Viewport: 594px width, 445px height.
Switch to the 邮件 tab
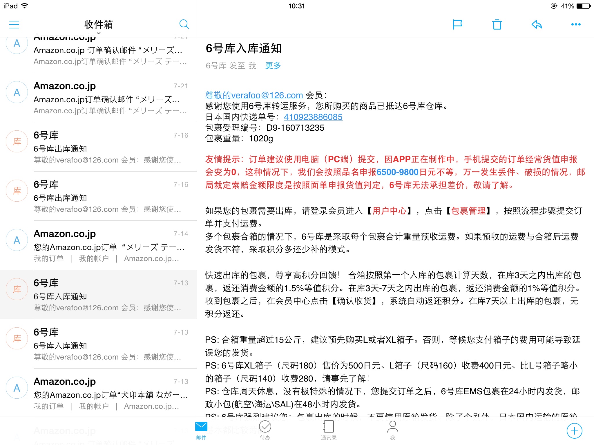(x=201, y=431)
